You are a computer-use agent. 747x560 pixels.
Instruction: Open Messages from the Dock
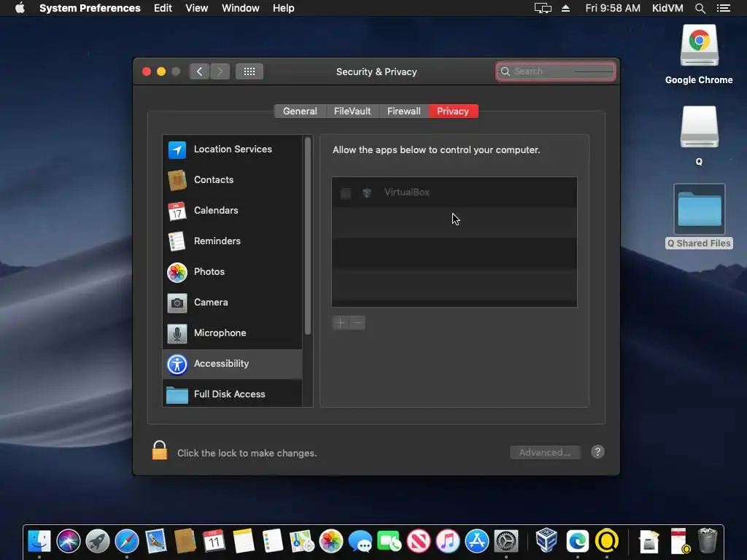coord(360,542)
